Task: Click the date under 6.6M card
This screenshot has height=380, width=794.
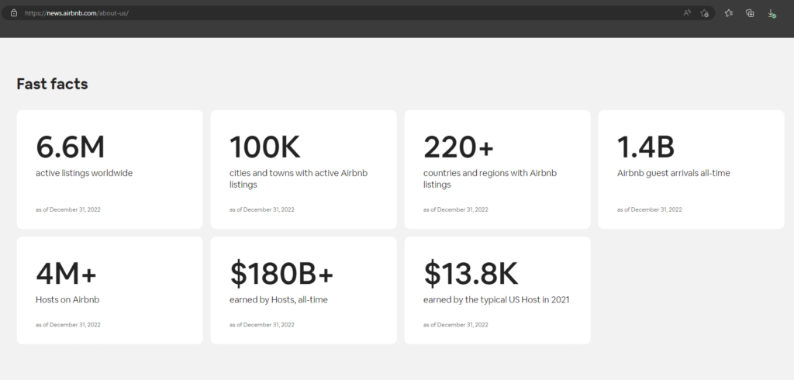Action: click(x=68, y=209)
